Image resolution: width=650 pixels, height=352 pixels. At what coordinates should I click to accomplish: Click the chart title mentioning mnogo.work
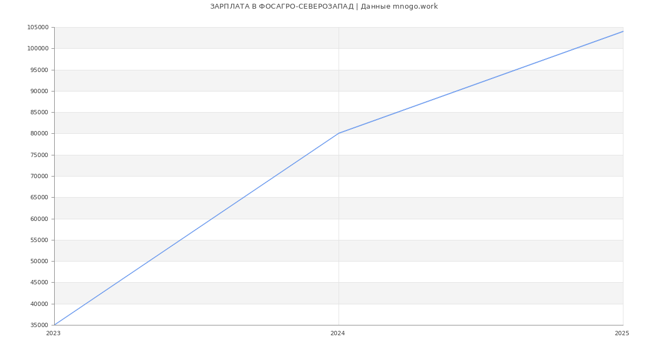point(324,6)
